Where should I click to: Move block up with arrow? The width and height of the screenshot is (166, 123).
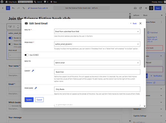tap(18, 26)
